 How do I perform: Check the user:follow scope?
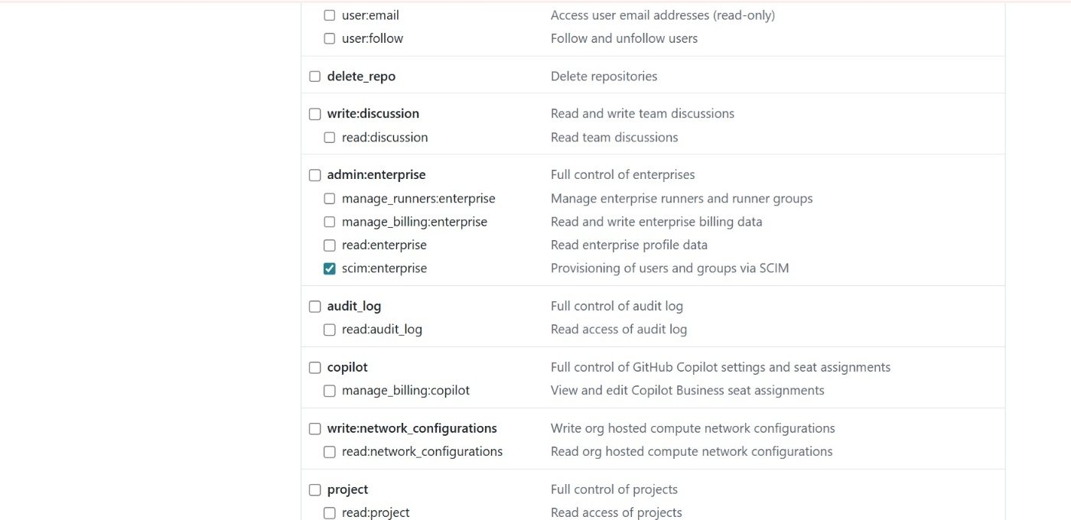[x=330, y=38]
